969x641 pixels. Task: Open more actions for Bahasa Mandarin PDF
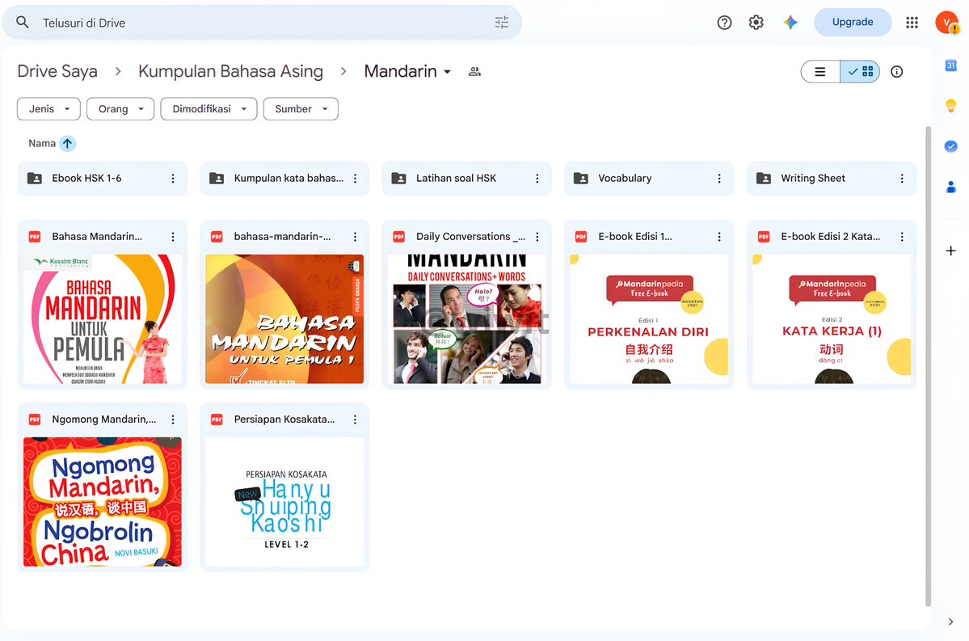coord(173,237)
